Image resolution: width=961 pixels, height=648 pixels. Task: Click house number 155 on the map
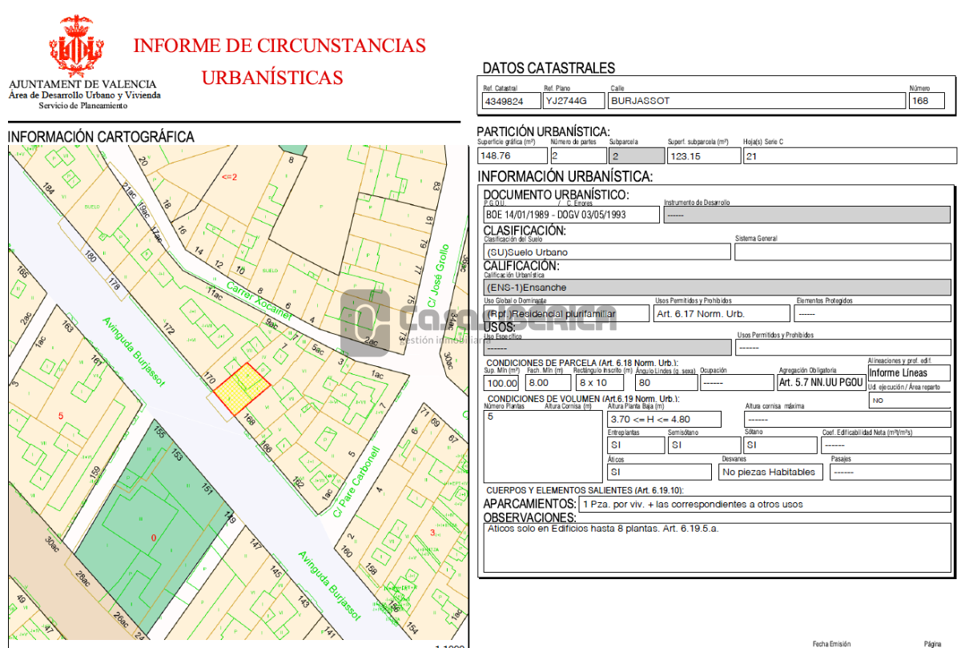[159, 433]
